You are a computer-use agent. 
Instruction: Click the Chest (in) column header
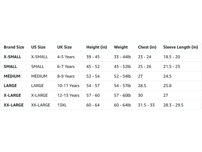tap(147, 47)
